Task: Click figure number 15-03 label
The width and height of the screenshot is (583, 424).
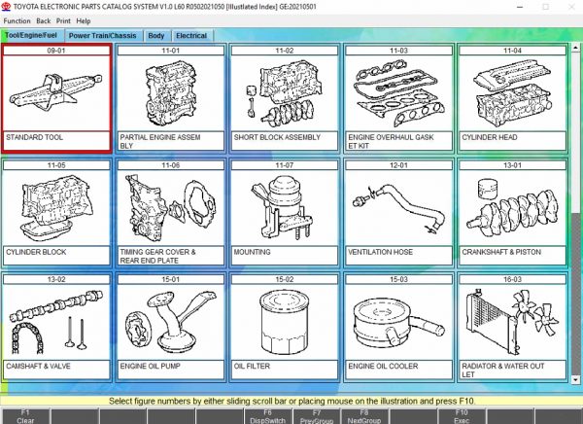Action: [398, 279]
